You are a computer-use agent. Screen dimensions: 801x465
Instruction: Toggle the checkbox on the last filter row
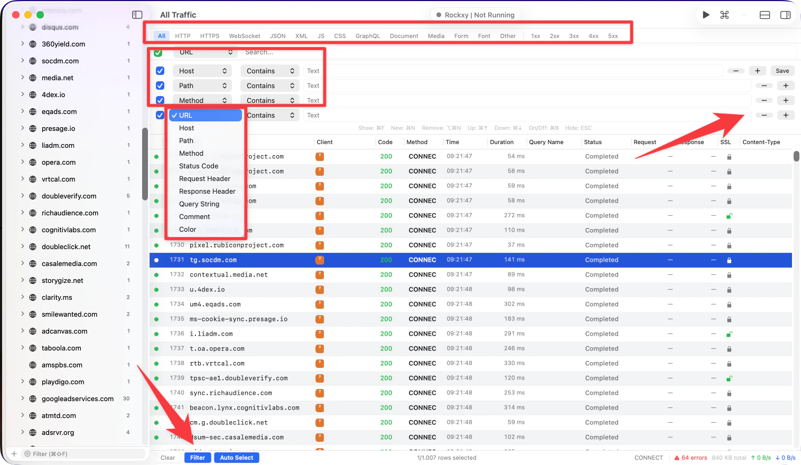click(160, 115)
